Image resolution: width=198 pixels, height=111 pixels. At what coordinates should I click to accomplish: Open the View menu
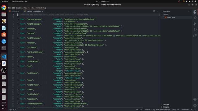25,8
